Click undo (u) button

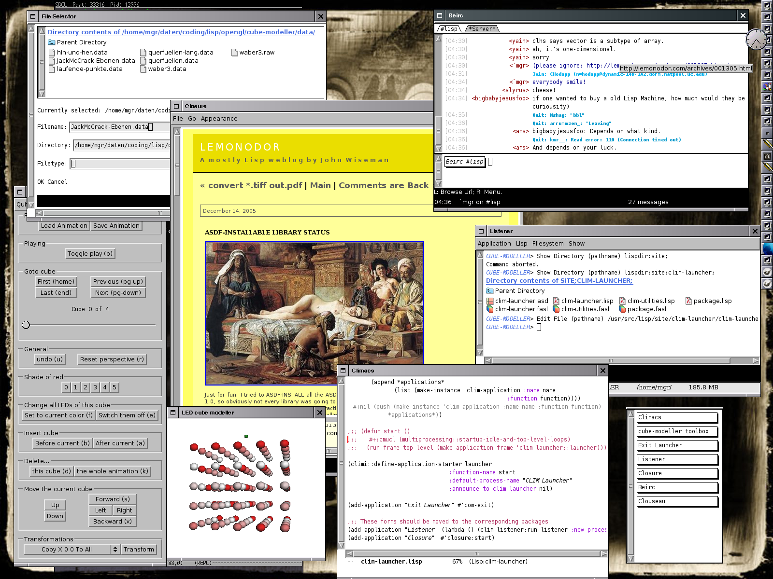50,359
